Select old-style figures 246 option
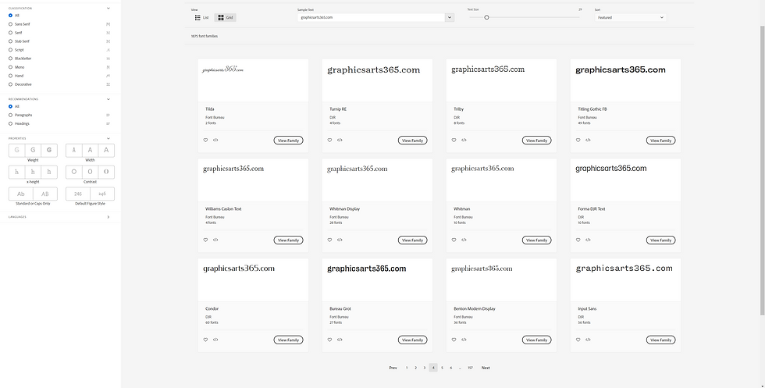The height and width of the screenshot is (388, 765). 102,194
